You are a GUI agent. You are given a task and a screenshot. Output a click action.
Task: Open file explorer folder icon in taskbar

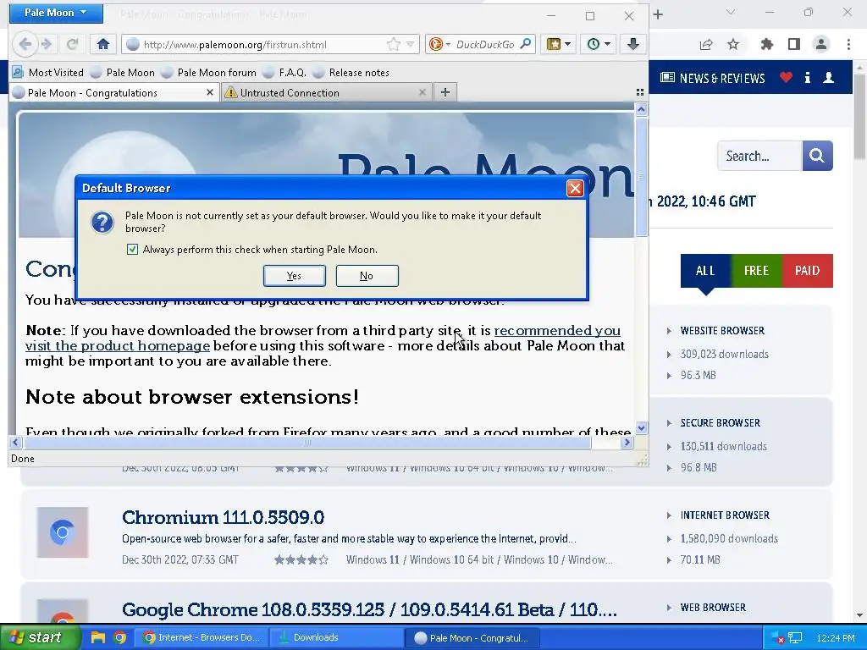[x=98, y=637]
